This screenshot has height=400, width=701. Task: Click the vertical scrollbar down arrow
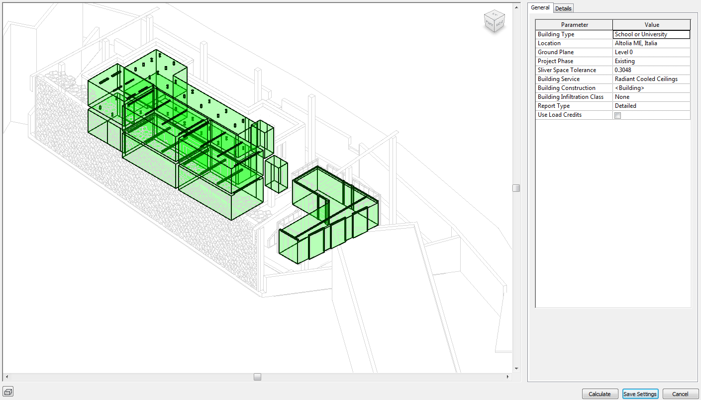516,369
